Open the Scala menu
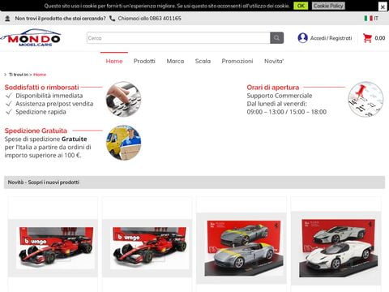This screenshot has width=389, height=292. (203, 61)
